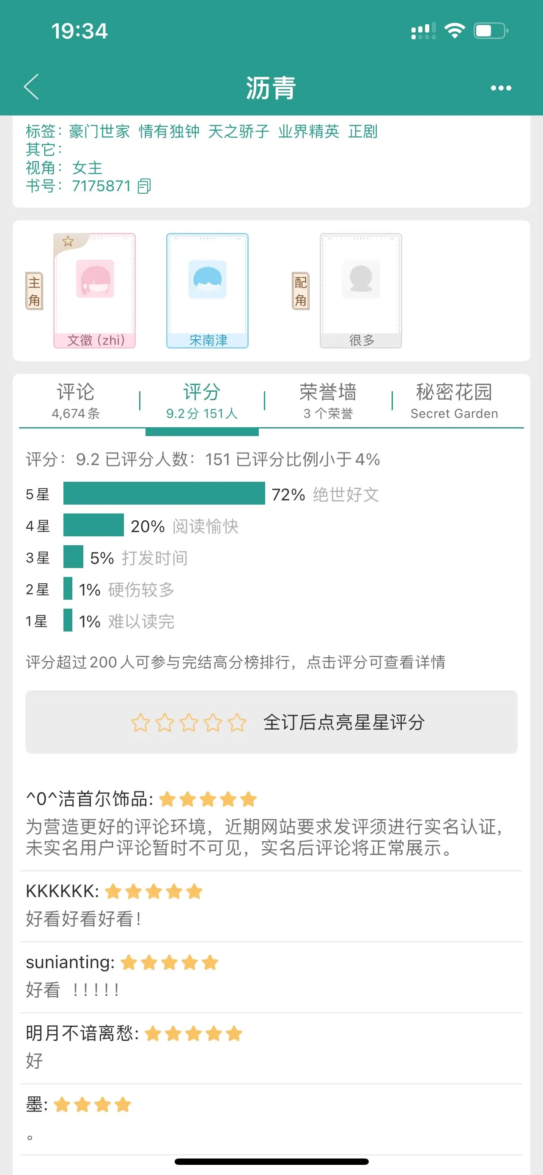The image size is (543, 1175).
Task: Open the pink-haired 文徵 avatar
Action: [x=95, y=279]
